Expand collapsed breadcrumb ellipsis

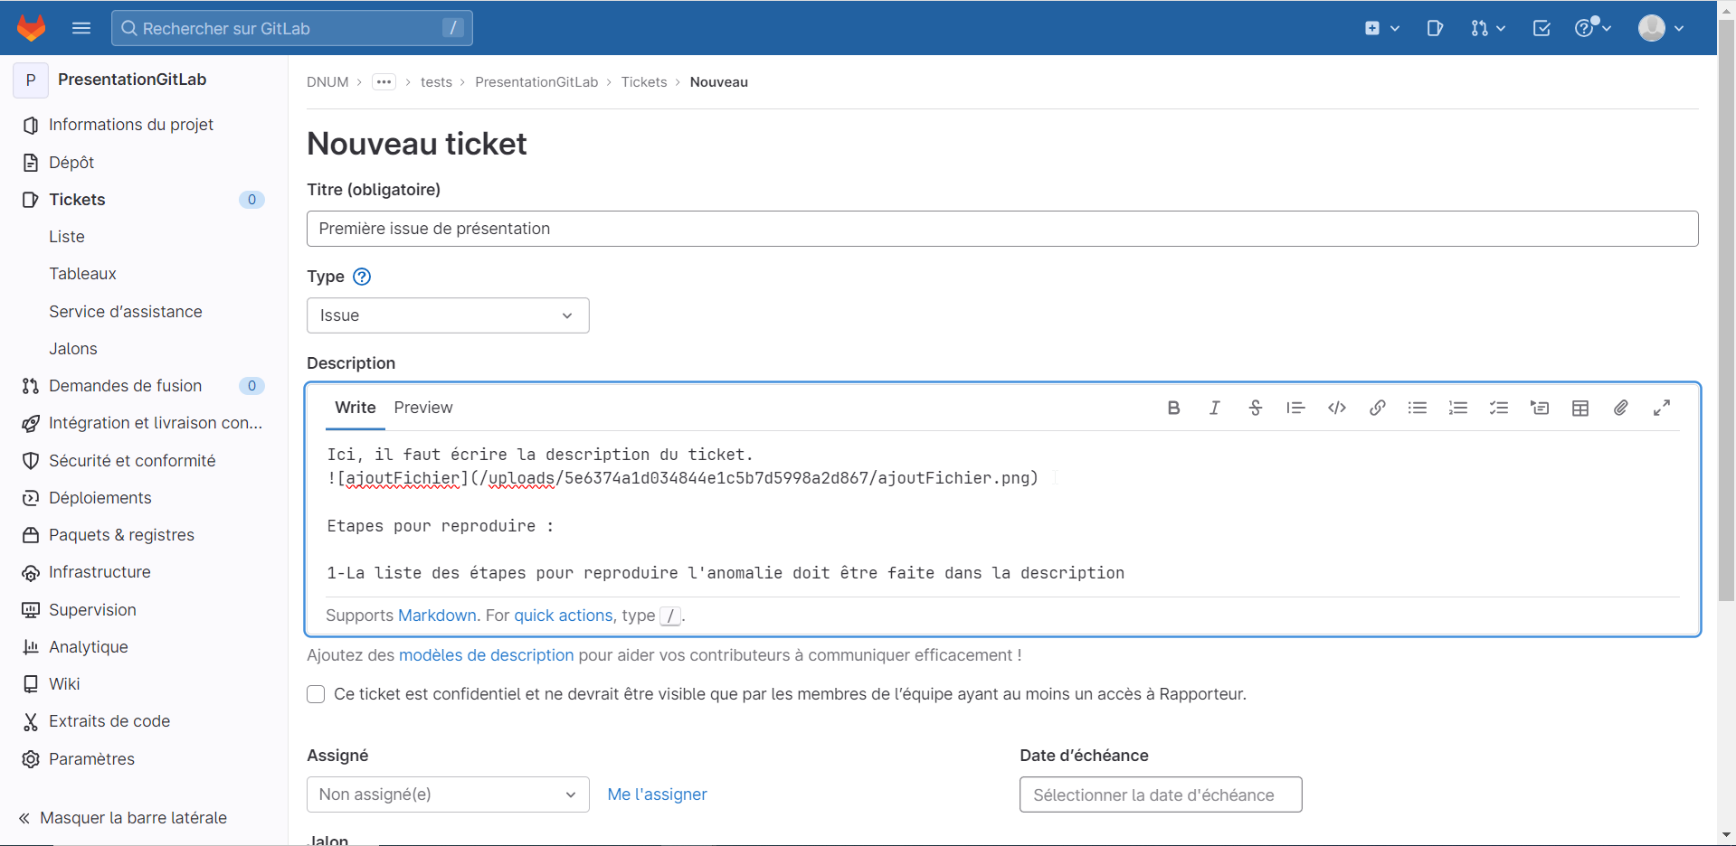tap(384, 82)
